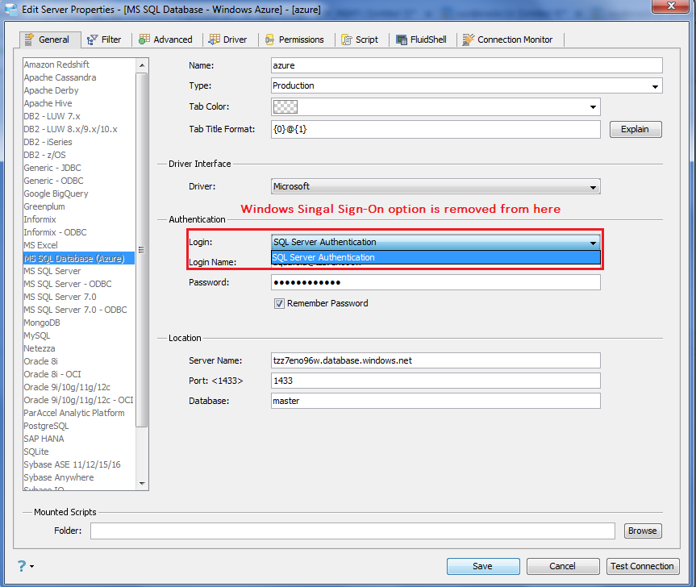Select Netezza in server list
Viewport: 696px width, 587px height.
click(40, 349)
